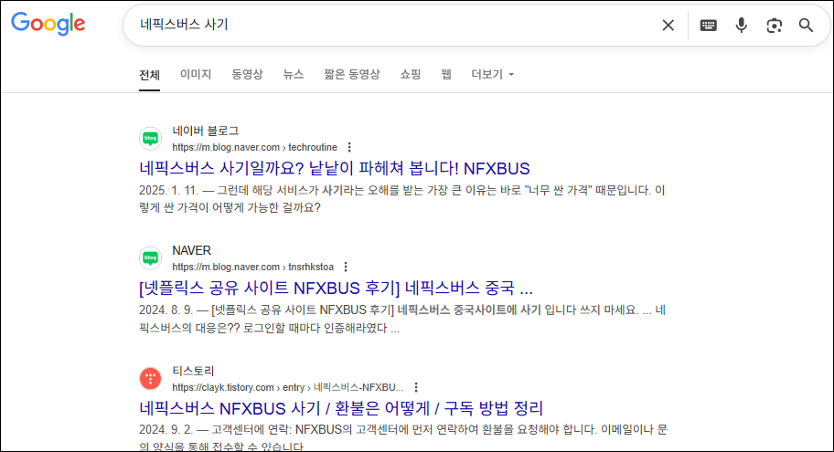The width and height of the screenshot is (834, 452).
Task: Click the Naver blog favicon for tnsrhkstoa result
Action: pos(151,258)
